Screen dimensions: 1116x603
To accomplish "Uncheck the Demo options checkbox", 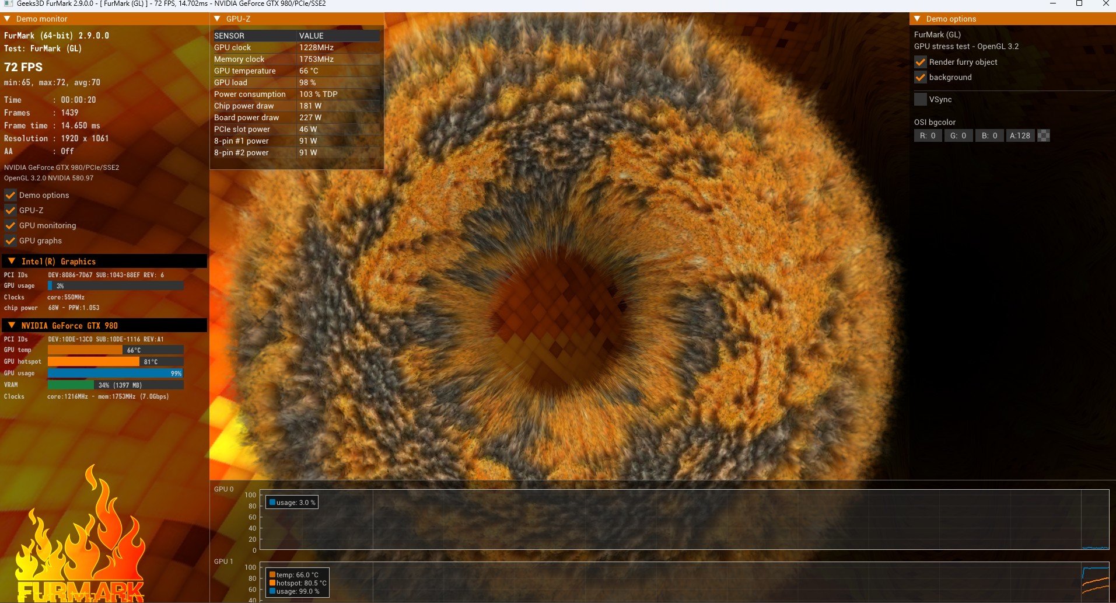I will tap(11, 195).
